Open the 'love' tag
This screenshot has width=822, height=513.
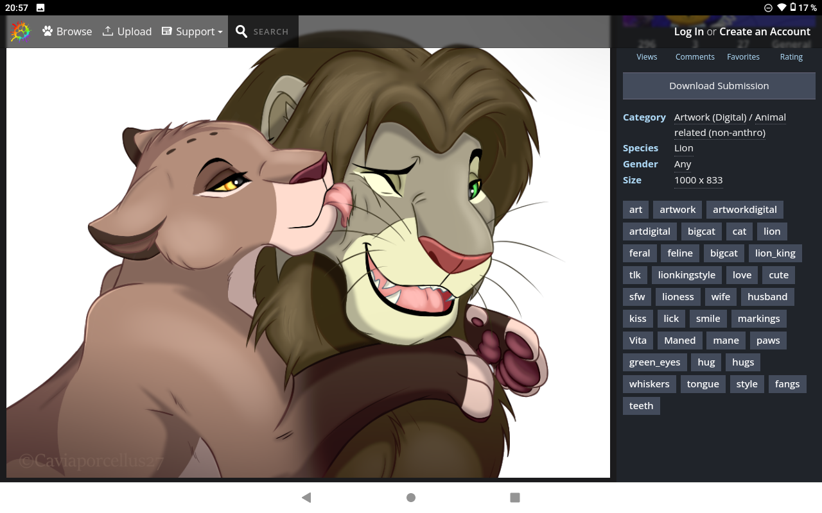[x=742, y=275]
